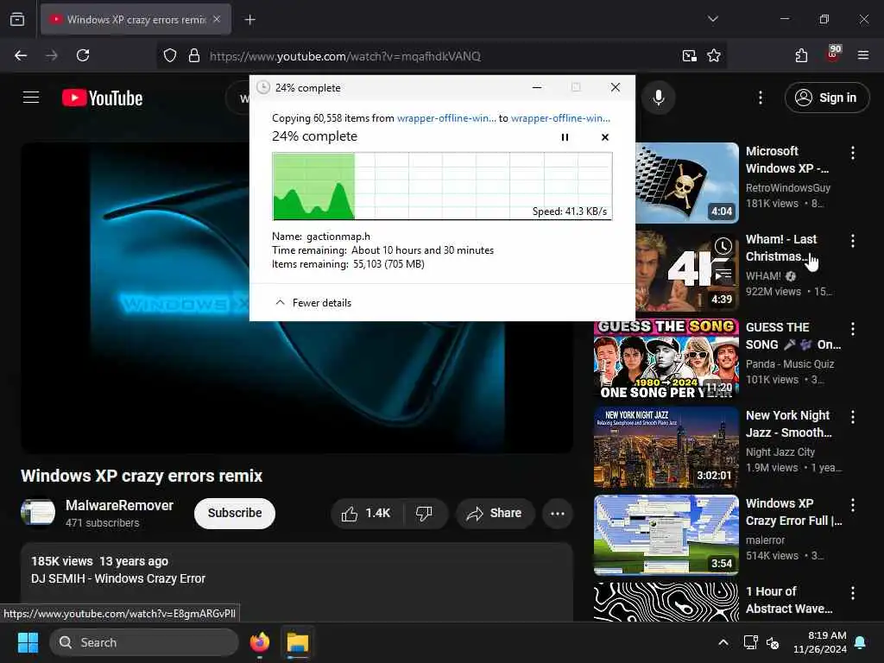Minimize the copy progress dialog
Image resolution: width=884 pixels, height=663 pixels.
pos(537,87)
